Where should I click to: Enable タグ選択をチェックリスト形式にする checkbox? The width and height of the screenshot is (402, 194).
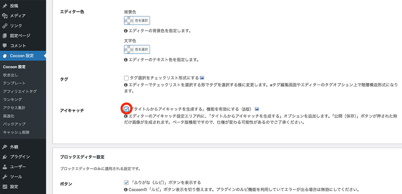(x=126, y=78)
